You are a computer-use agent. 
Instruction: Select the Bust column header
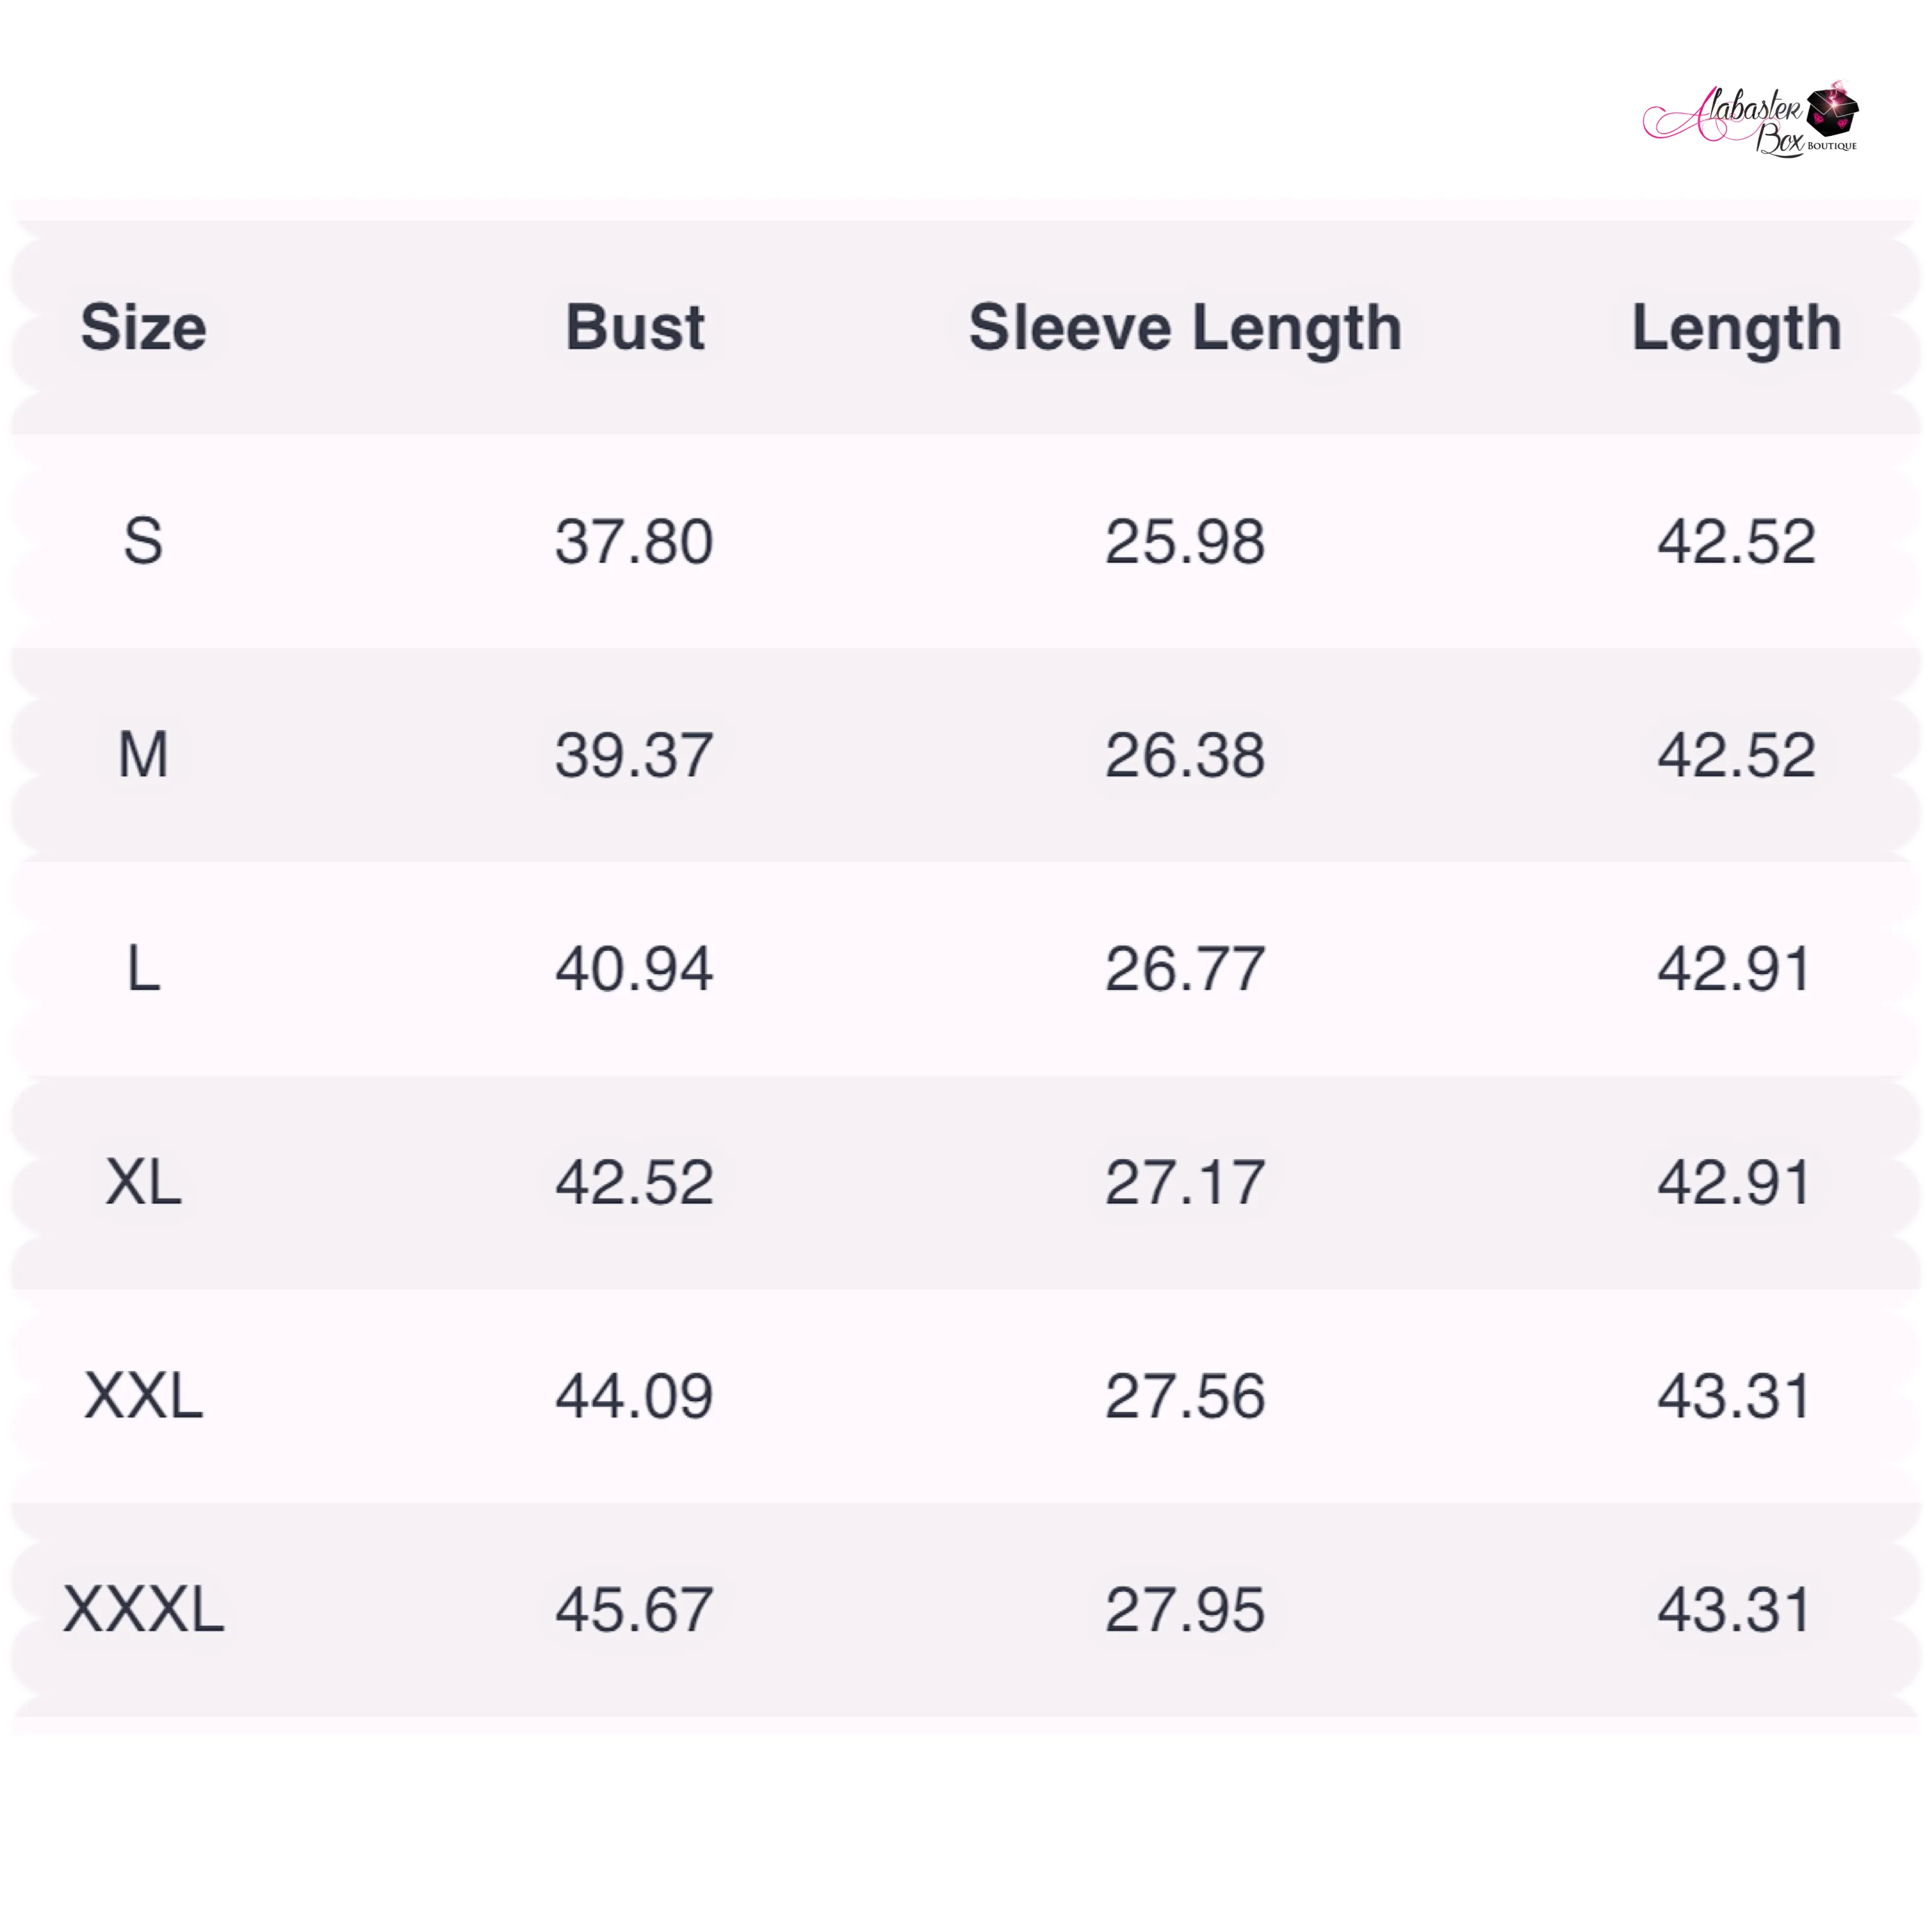pyautogui.click(x=635, y=327)
